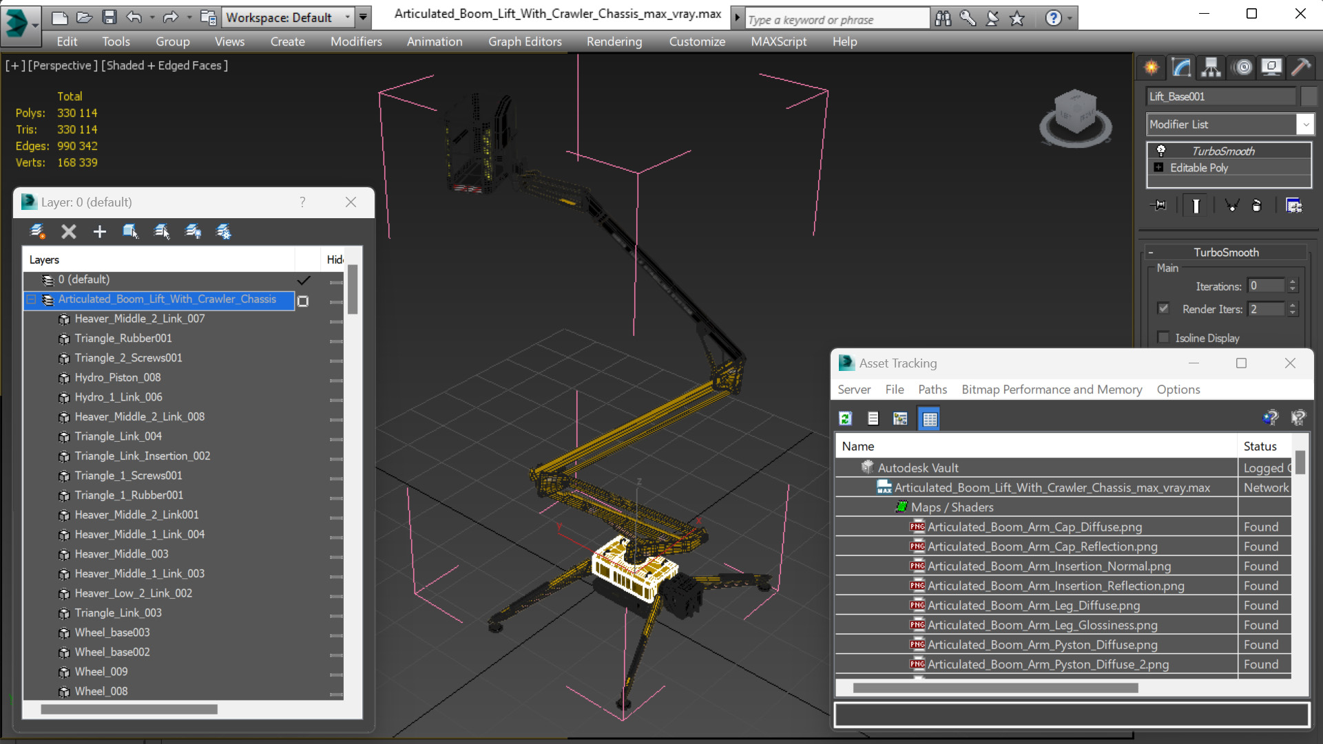Toggle the Render Iters checkbox
Viewport: 1323px width, 744px height.
pyautogui.click(x=1164, y=308)
